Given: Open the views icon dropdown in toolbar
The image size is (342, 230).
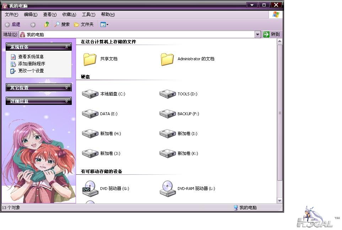Looking at the screenshot, I should 104,24.
